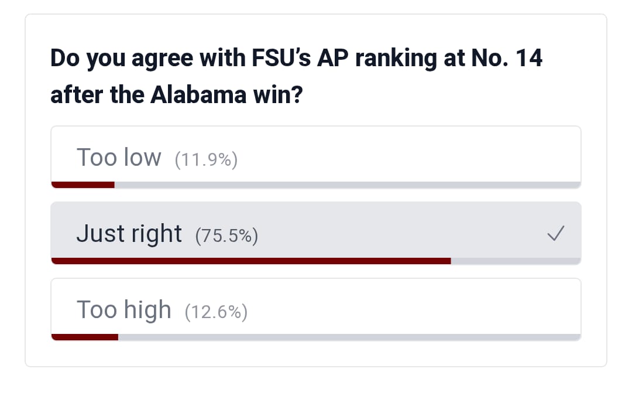This screenshot has width=632, height=396.
Task: Select the Too high poll option
Action: point(316,309)
